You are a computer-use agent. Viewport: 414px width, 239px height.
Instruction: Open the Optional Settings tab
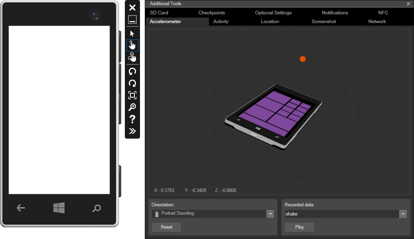tap(273, 13)
